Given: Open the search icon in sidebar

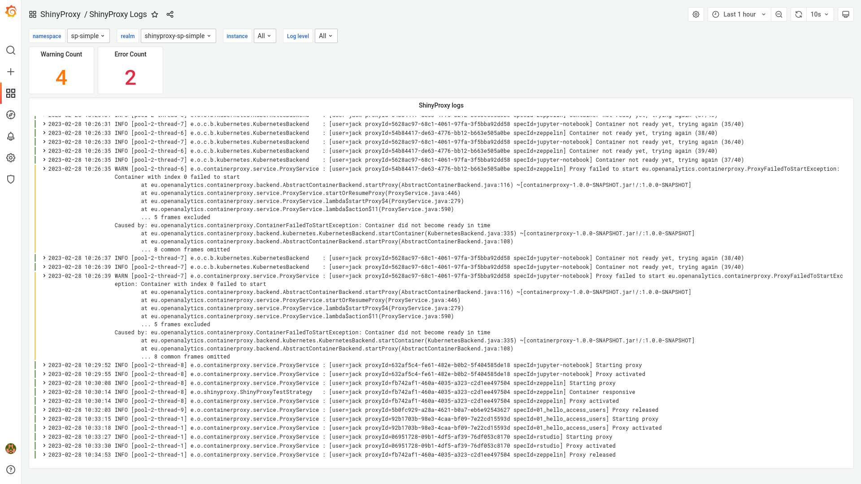Looking at the screenshot, I should tap(11, 50).
